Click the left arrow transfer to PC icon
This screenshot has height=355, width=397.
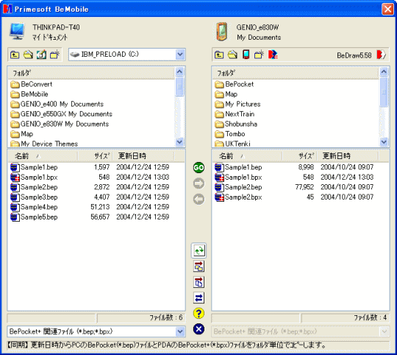(198, 200)
